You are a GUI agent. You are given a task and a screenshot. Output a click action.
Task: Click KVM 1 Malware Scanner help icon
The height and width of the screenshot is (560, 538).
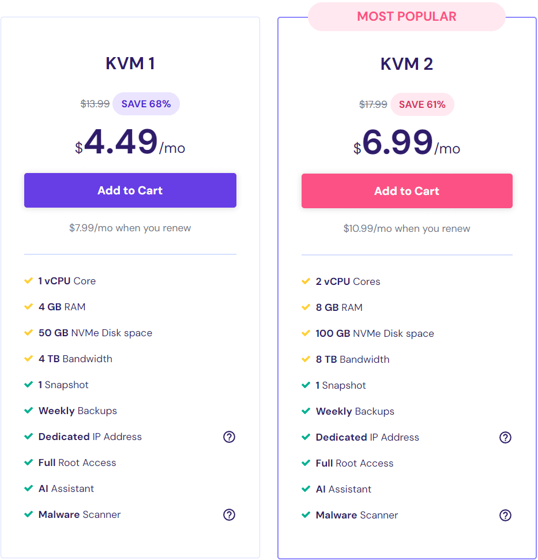[x=229, y=514]
